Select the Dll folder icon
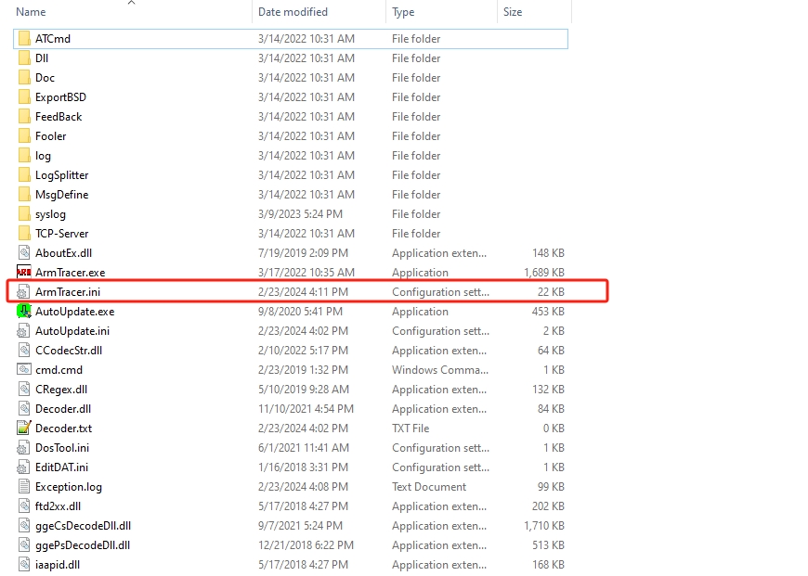The height and width of the screenshot is (576, 808). tap(24, 58)
